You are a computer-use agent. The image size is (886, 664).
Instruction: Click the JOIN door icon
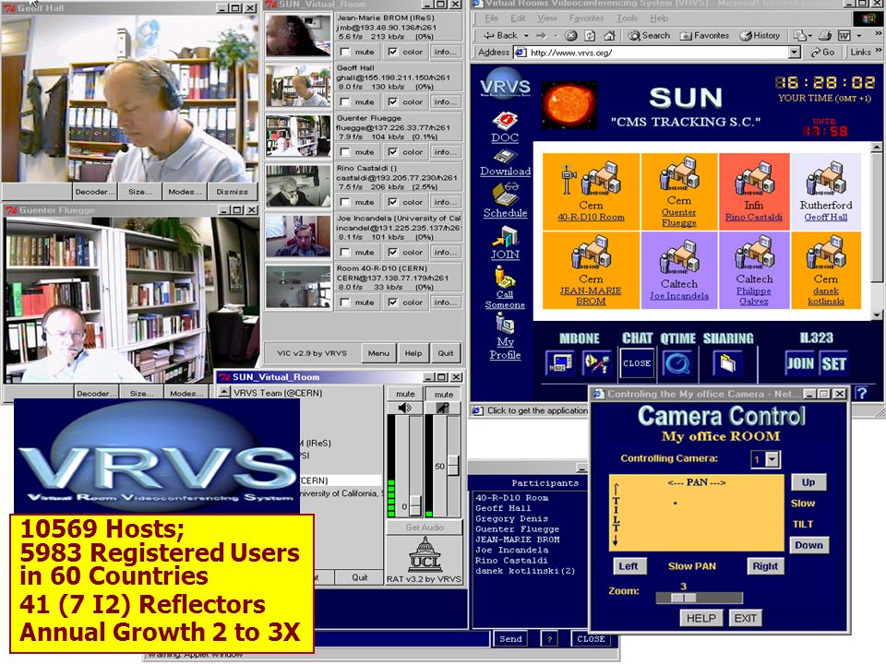click(505, 237)
